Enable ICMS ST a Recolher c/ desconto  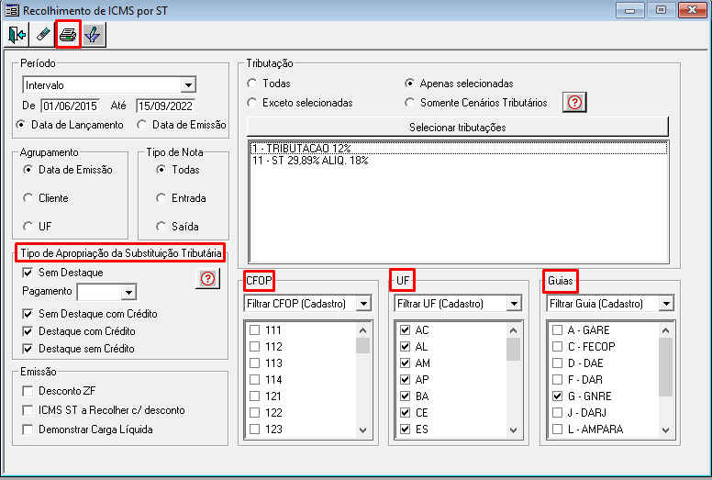point(28,410)
